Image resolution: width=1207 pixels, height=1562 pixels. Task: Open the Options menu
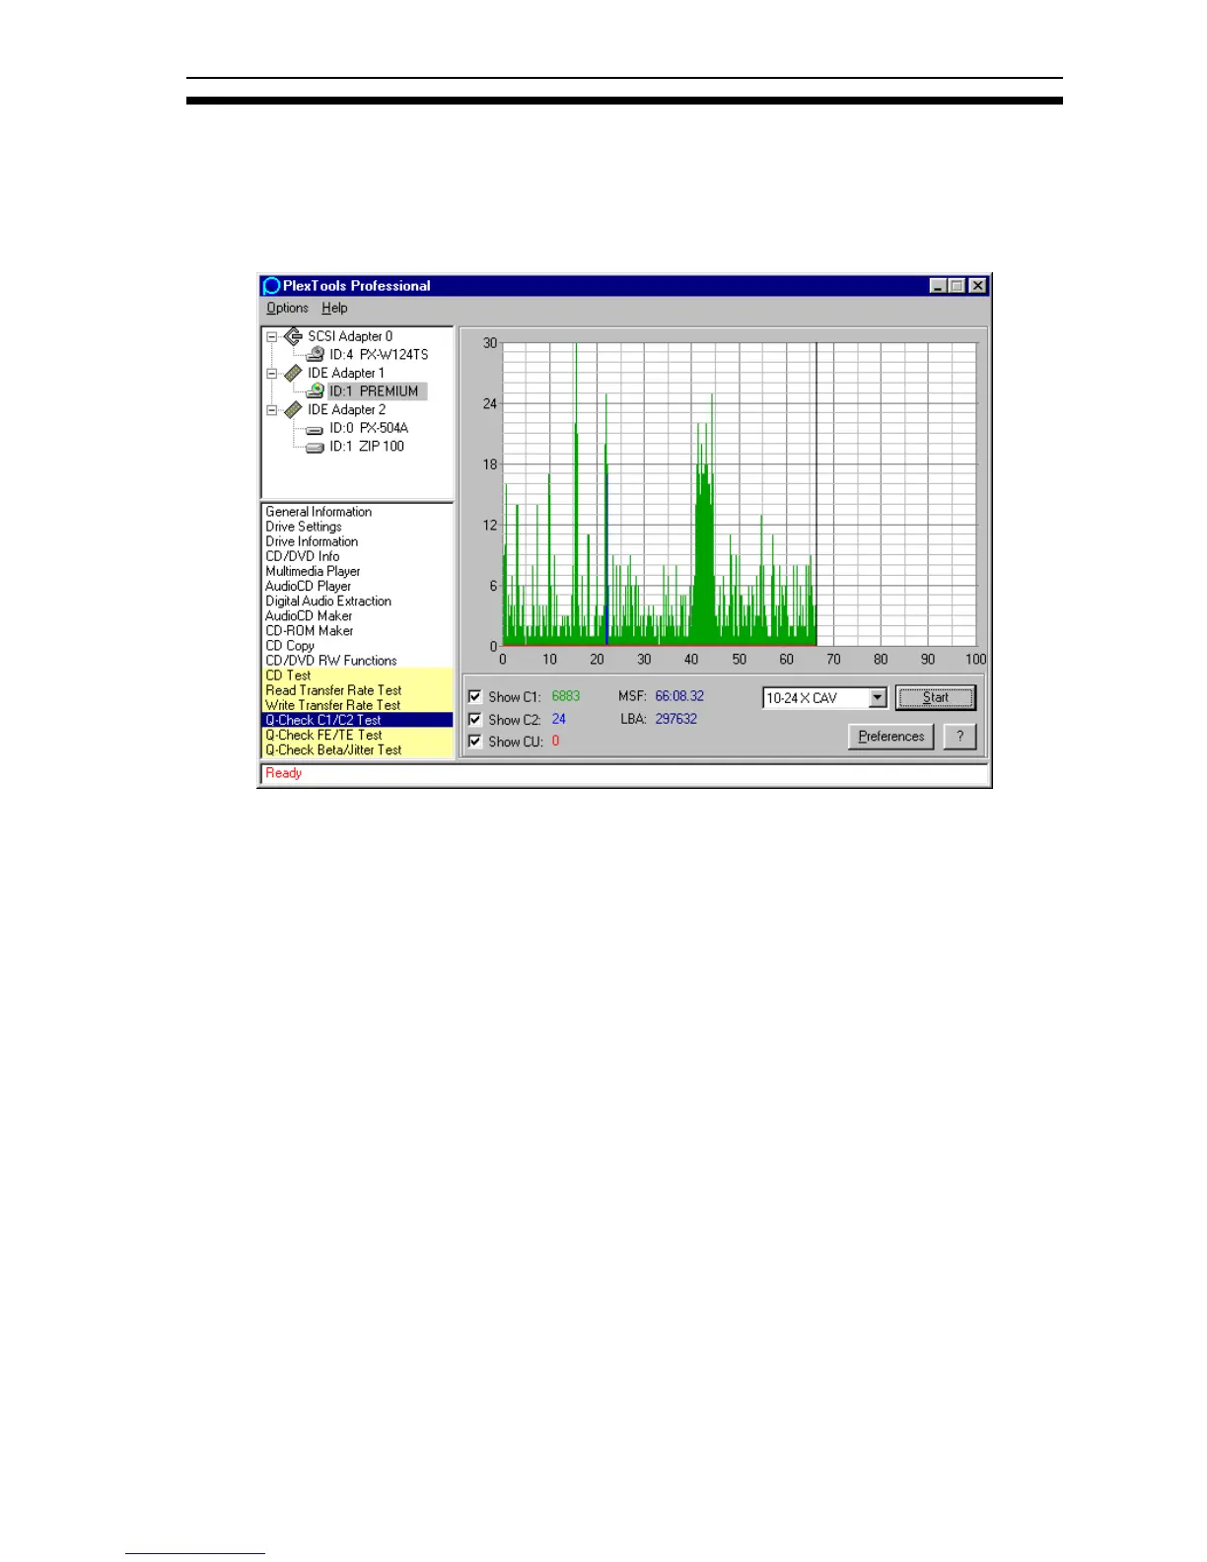pos(287,308)
